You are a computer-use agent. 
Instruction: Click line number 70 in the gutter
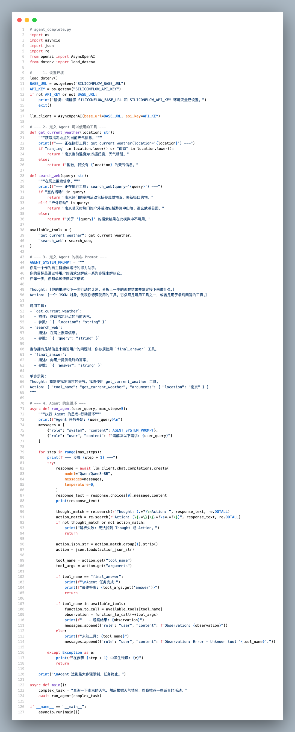click(x=22, y=403)
